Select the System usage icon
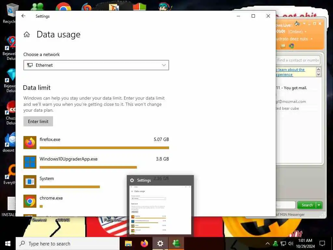Screen dimensions: 333x250 click(30, 182)
